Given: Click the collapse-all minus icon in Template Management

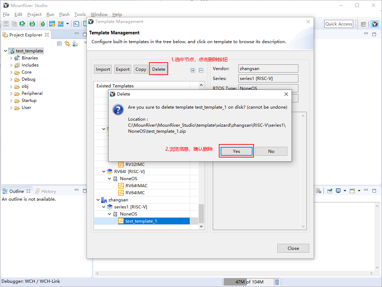Looking at the screenshot, I should pyautogui.click(x=201, y=70).
